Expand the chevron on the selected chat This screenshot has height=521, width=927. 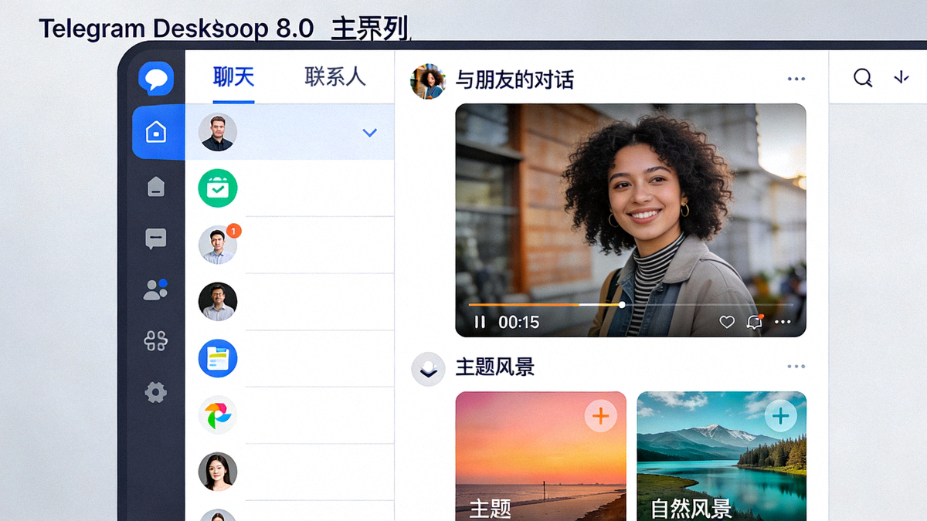pyautogui.click(x=369, y=132)
